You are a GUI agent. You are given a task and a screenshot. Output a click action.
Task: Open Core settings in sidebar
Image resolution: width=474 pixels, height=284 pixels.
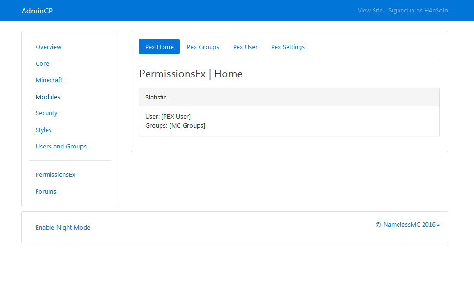coord(42,64)
